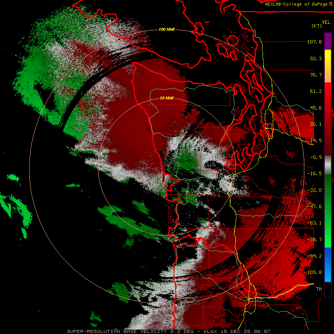Viewport: 334px width, 334px height.
Task: Pick the gray near-zero segment of color bar
Action: coord(328,165)
